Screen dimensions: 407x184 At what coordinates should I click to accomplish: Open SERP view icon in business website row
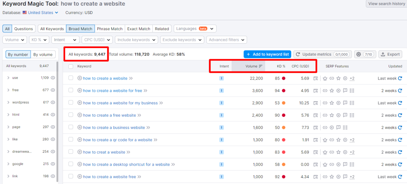pyautogui.click(x=316, y=128)
